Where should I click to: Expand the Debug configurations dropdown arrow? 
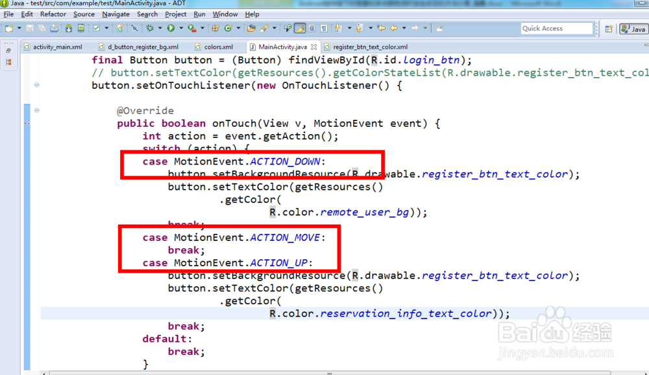[x=160, y=28]
